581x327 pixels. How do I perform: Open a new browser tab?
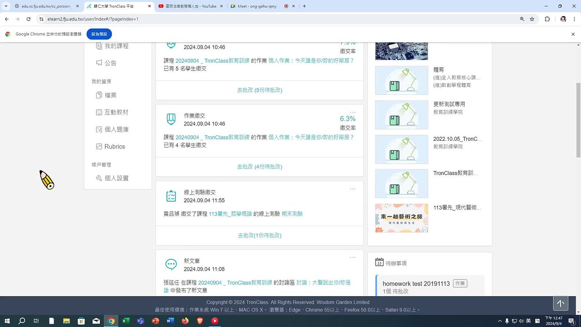click(x=304, y=6)
